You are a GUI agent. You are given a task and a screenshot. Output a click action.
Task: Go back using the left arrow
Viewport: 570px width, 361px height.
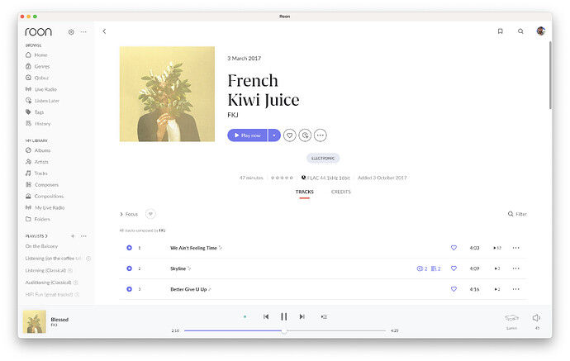click(x=104, y=31)
